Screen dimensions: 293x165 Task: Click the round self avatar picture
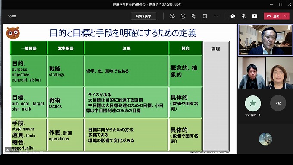265,139
